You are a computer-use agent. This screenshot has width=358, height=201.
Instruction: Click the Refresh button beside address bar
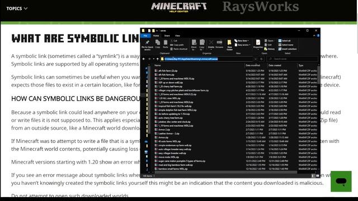(261, 59)
